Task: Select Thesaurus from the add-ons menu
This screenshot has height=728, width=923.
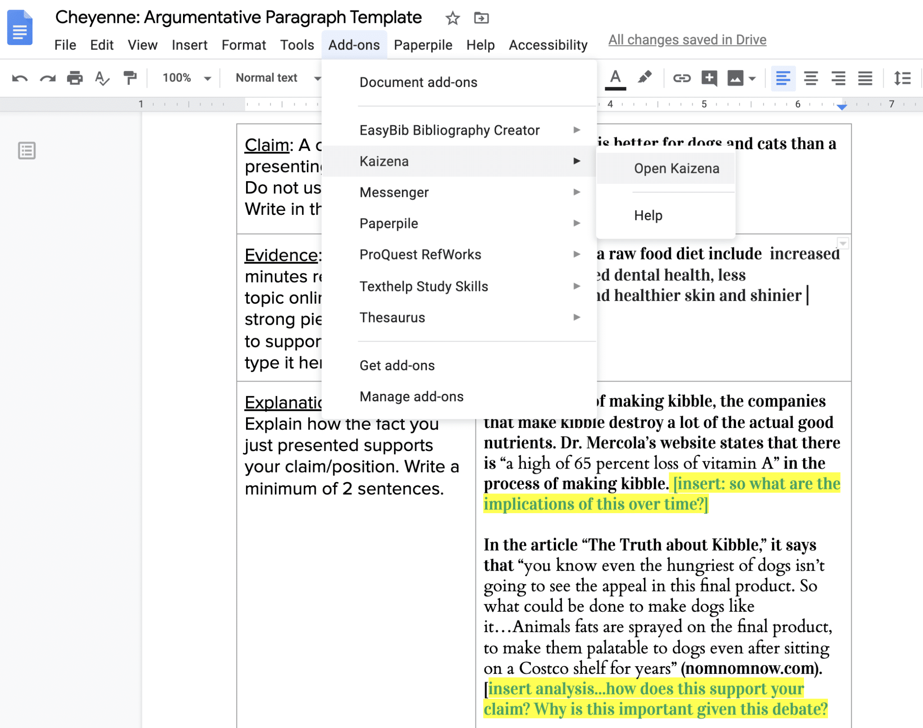Action: click(393, 318)
